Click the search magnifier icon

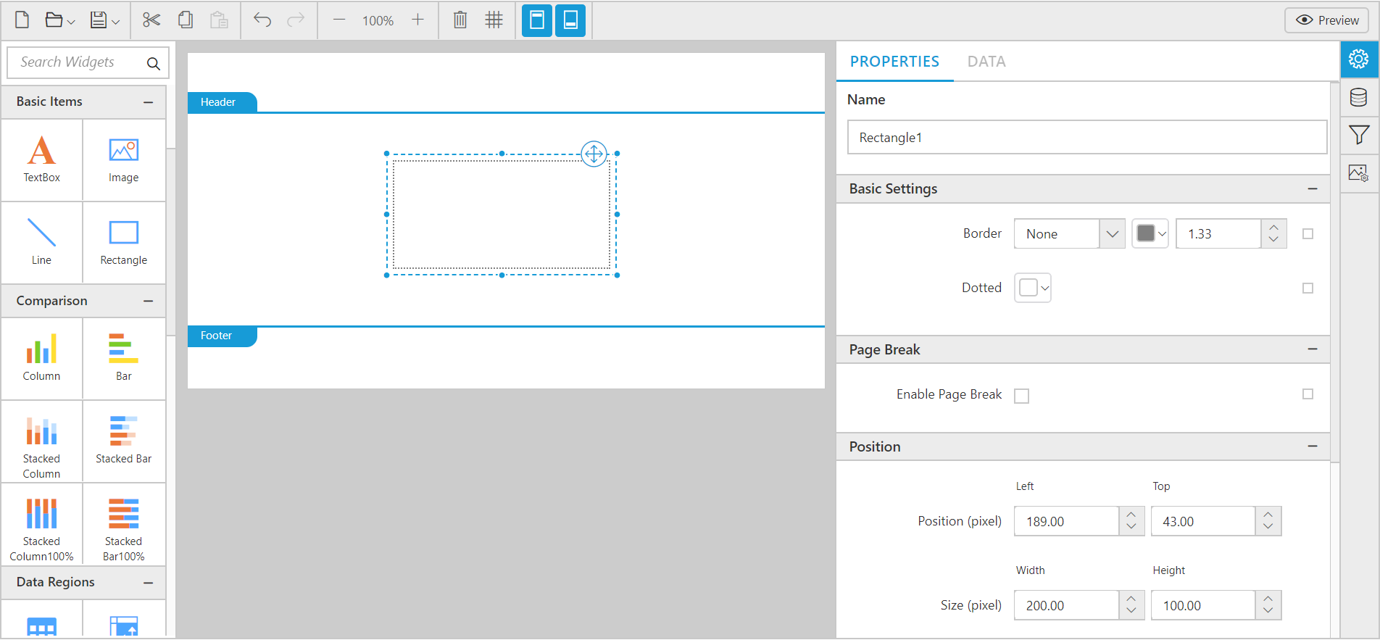[154, 63]
